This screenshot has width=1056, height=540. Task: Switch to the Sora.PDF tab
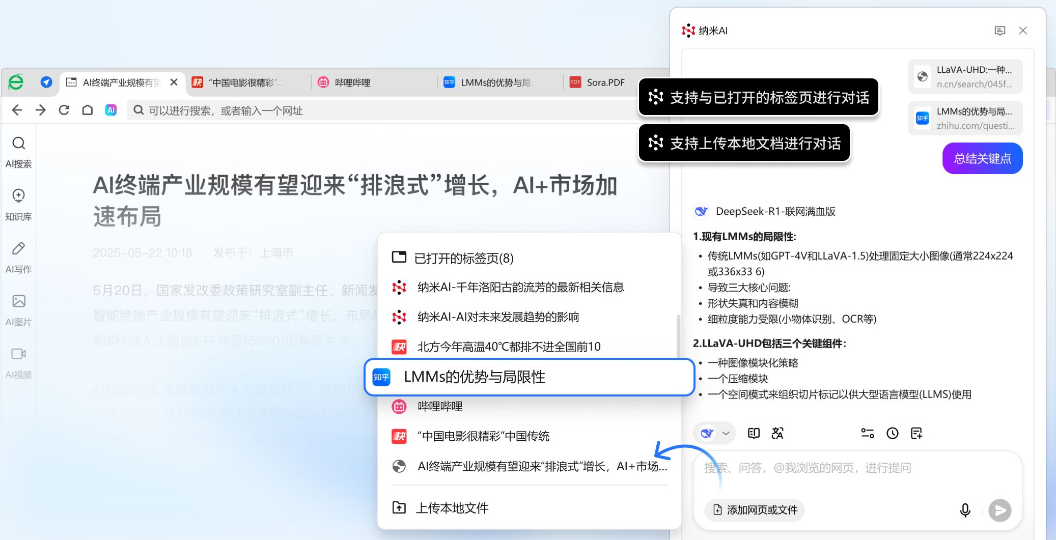point(605,82)
